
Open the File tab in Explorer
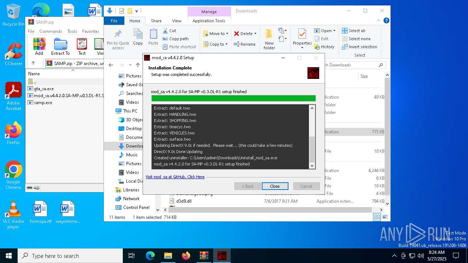[114, 21]
